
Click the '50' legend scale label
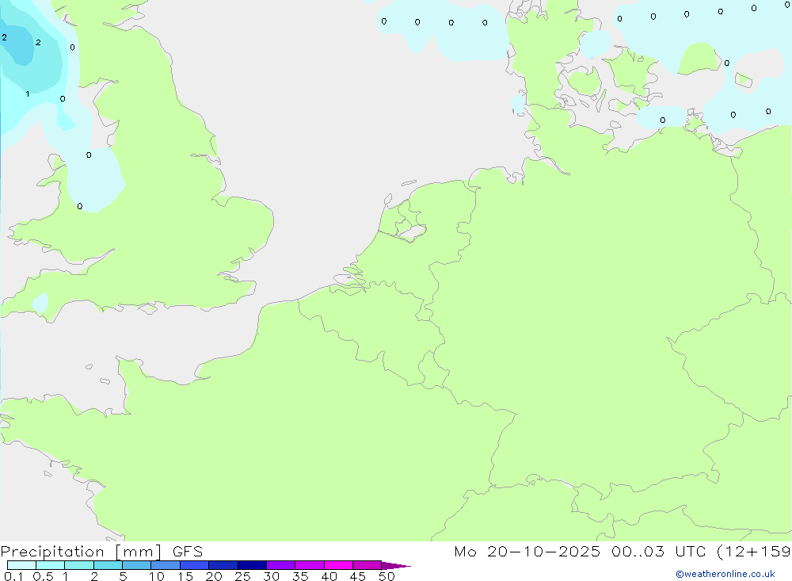387,576
